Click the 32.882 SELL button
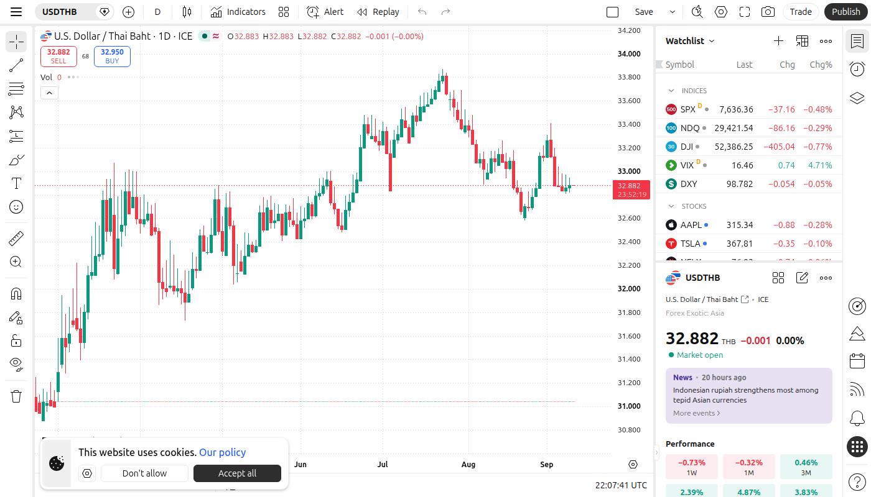 click(58, 57)
